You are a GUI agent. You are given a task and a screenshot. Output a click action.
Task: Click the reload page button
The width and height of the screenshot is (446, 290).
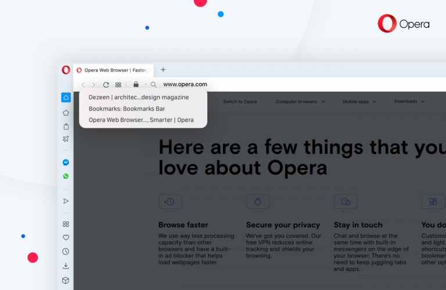[x=106, y=84]
